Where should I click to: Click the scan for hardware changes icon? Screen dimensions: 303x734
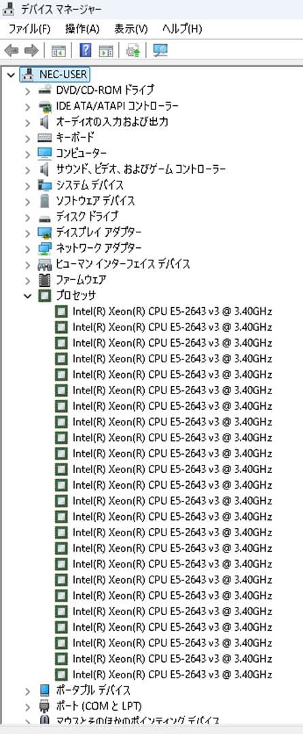point(160,50)
